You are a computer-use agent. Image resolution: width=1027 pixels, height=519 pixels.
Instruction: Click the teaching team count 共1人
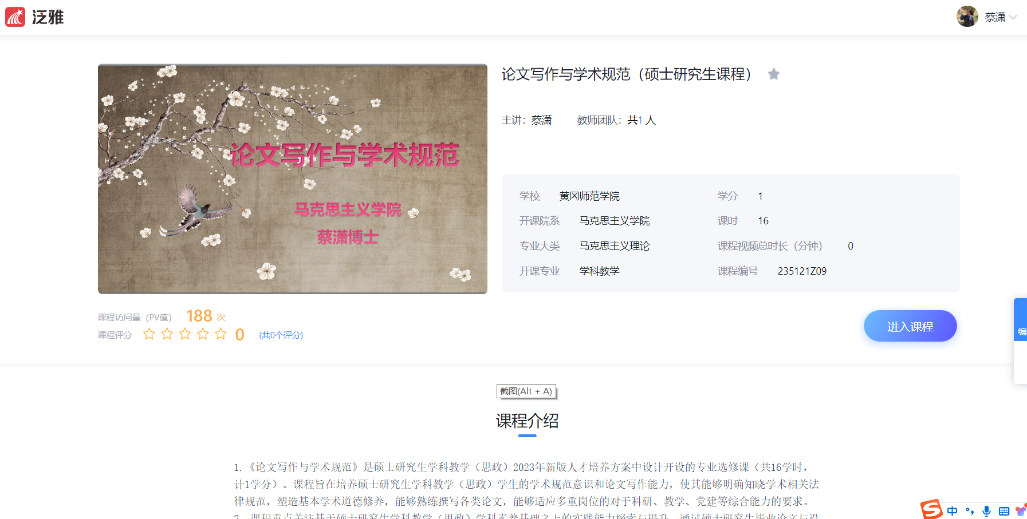[x=642, y=120]
